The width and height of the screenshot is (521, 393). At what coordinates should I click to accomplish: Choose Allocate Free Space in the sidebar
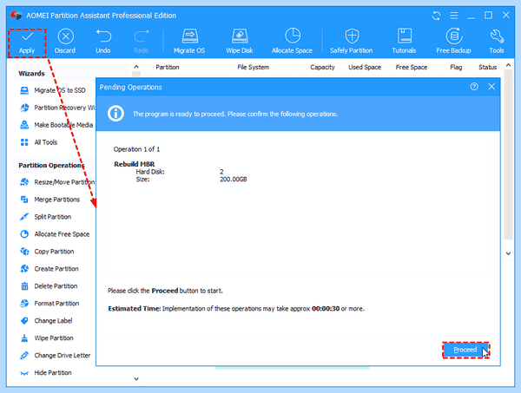[55, 234]
